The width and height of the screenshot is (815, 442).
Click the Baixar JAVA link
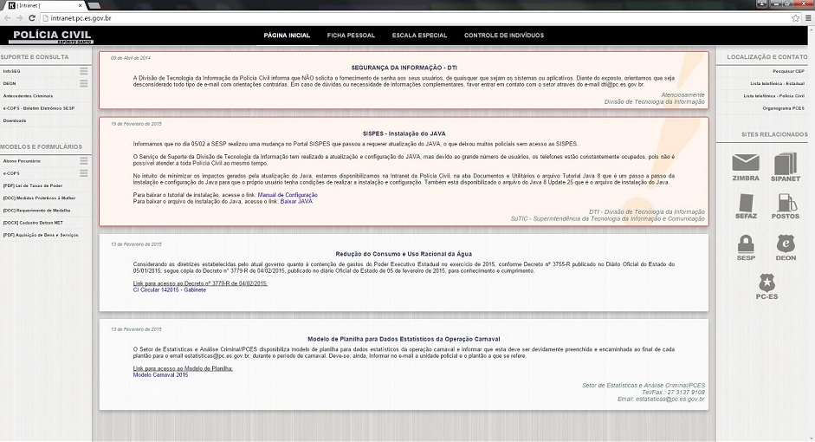[296, 201]
